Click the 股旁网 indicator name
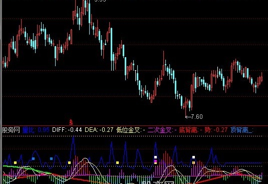Viewport: 268px width, 184px height. (11, 130)
